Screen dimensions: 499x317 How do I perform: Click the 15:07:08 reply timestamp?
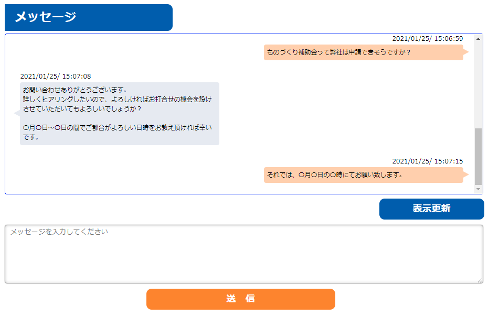pos(56,76)
